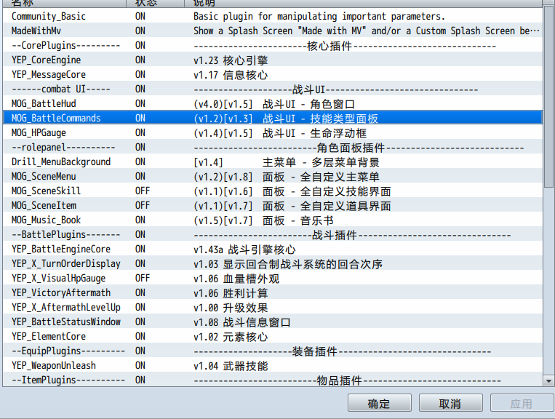Viewport: 555px width, 419px height.
Task: Select the YEP_BattleEngineCore plugin row
Action: [x=273, y=249]
